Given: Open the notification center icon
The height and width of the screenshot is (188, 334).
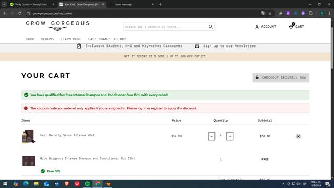Looking at the screenshot, I should click(x=328, y=184).
